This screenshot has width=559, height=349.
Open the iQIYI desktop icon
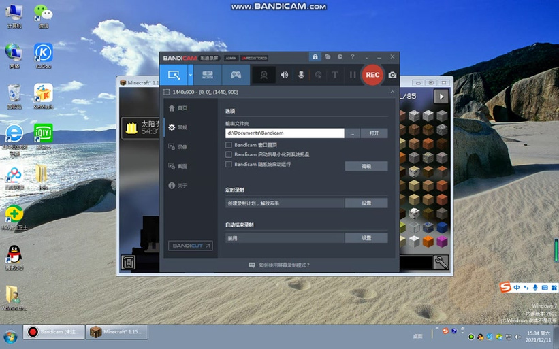44,136
